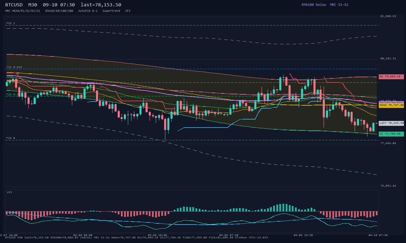Viewport: 406px width, 243px height.
Task: Click the 09-10 07:30 timestamp in the top title
Action: 59,5
